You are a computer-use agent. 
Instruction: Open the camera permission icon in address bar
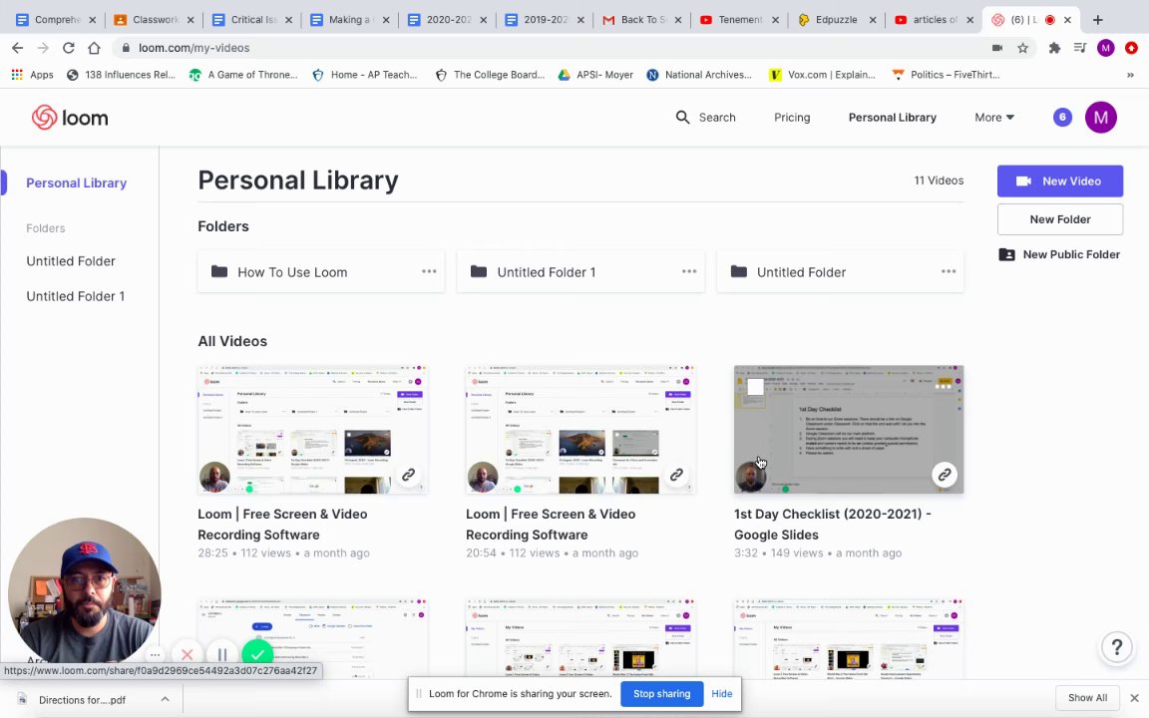click(997, 48)
